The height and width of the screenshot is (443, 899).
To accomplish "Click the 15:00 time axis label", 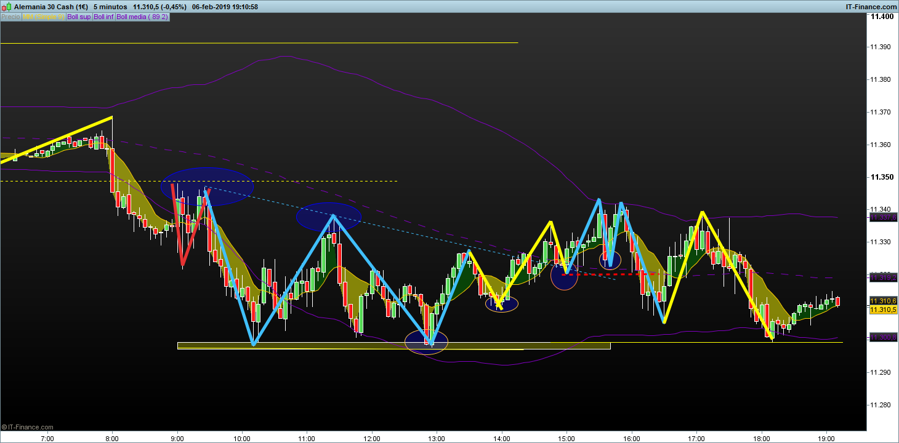I will click(x=566, y=439).
